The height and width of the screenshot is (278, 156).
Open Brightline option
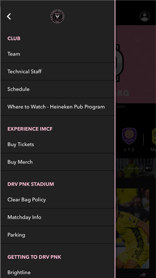pyautogui.click(x=57, y=272)
